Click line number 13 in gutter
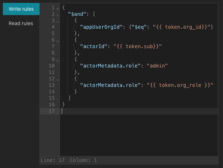Viewport: 223px width, 168px height. point(52,85)
